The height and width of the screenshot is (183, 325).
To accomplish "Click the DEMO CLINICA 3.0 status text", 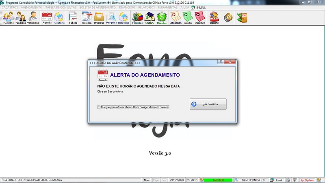I will 253,180.
